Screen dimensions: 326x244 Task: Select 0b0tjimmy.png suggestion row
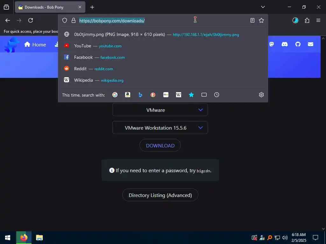pyautogui.click(x=163, y=34)
